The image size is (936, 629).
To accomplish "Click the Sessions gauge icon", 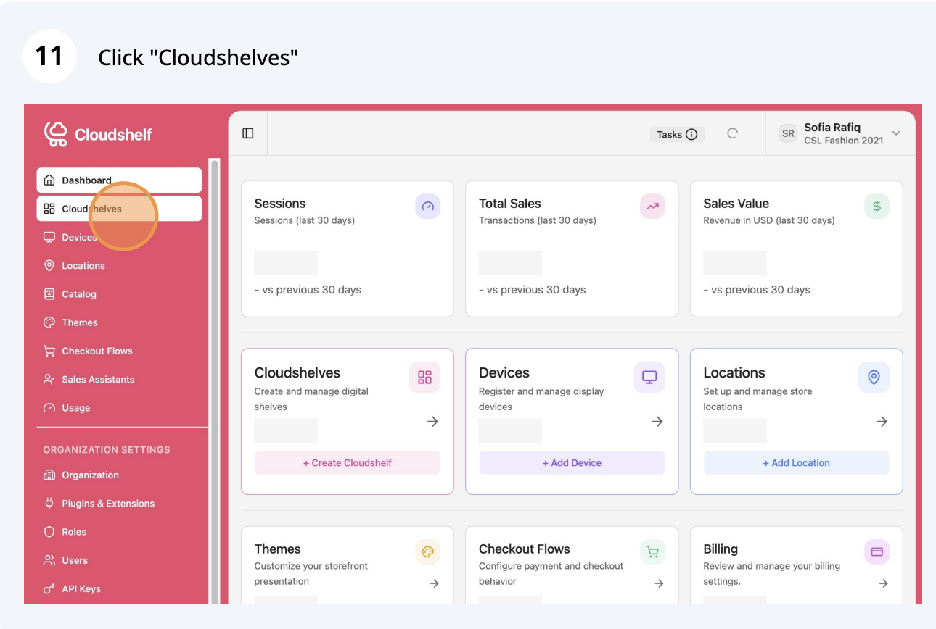I will 428,207.
